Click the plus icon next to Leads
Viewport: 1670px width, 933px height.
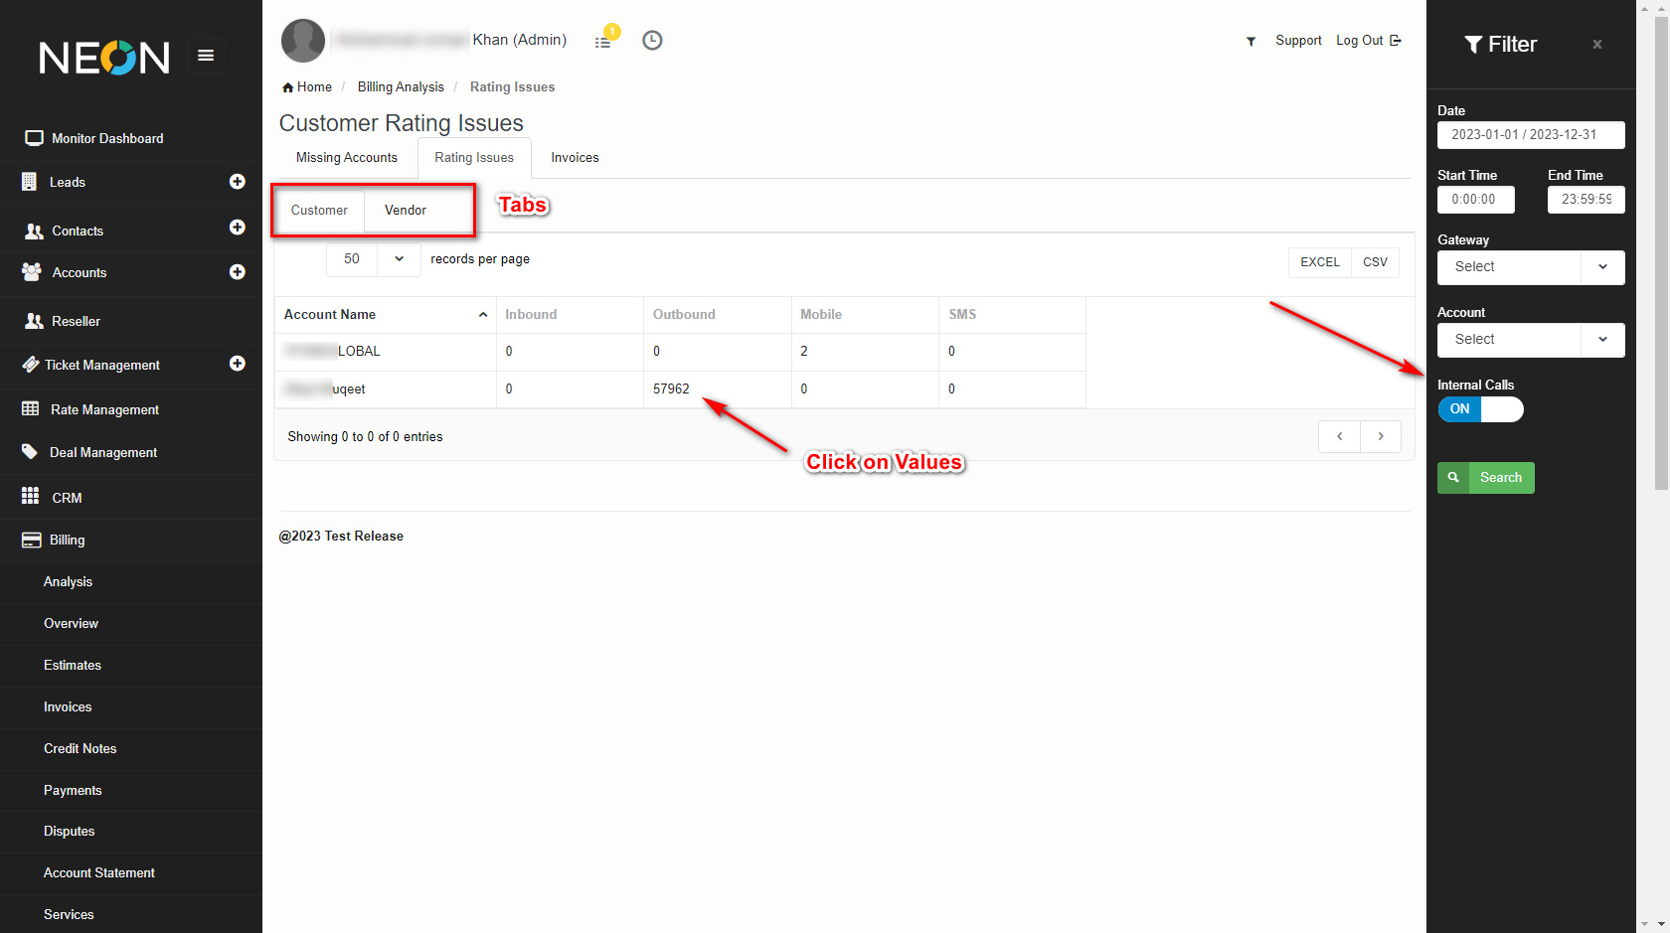tap(237, 182)
